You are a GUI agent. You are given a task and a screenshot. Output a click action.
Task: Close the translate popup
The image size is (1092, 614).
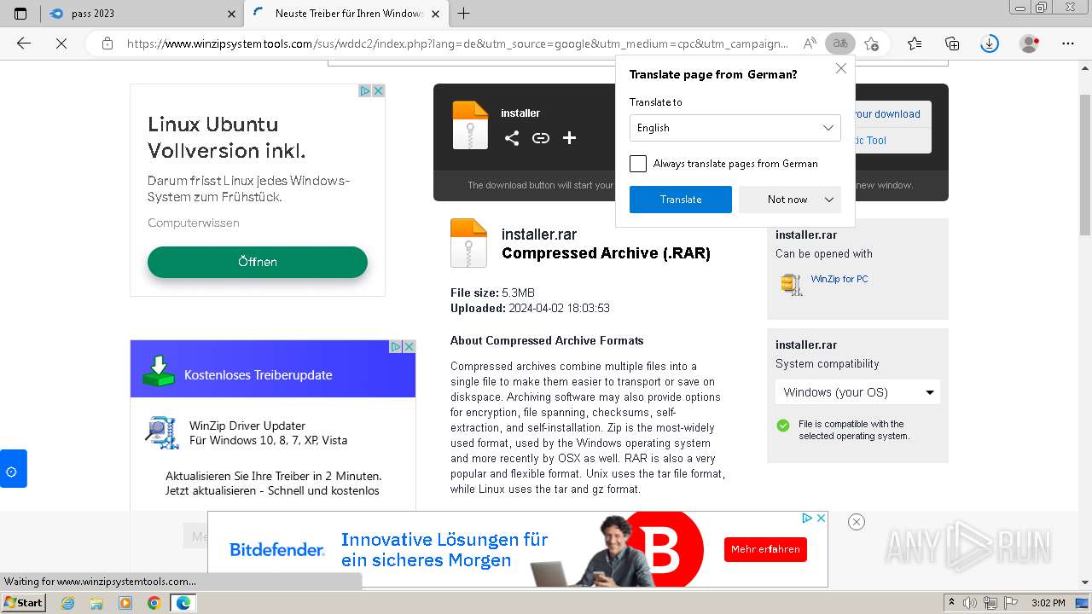[x=840, y=68]
